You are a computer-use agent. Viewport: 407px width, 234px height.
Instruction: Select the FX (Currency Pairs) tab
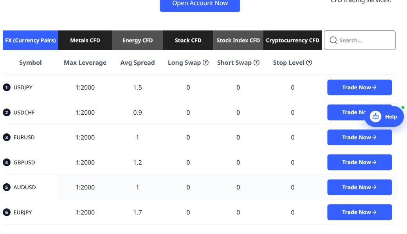click(x=31, y=40)
